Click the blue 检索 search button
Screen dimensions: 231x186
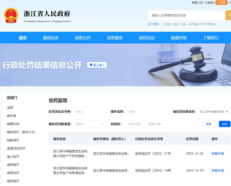pyautogui.click(x=224, y=124)
